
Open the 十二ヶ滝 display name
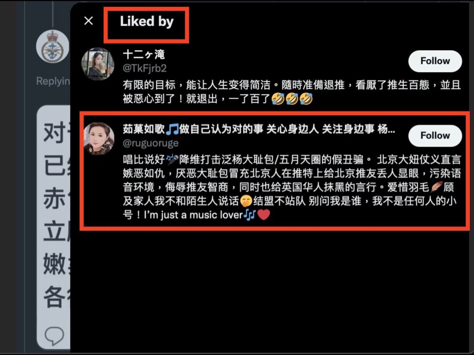(144, 55)
